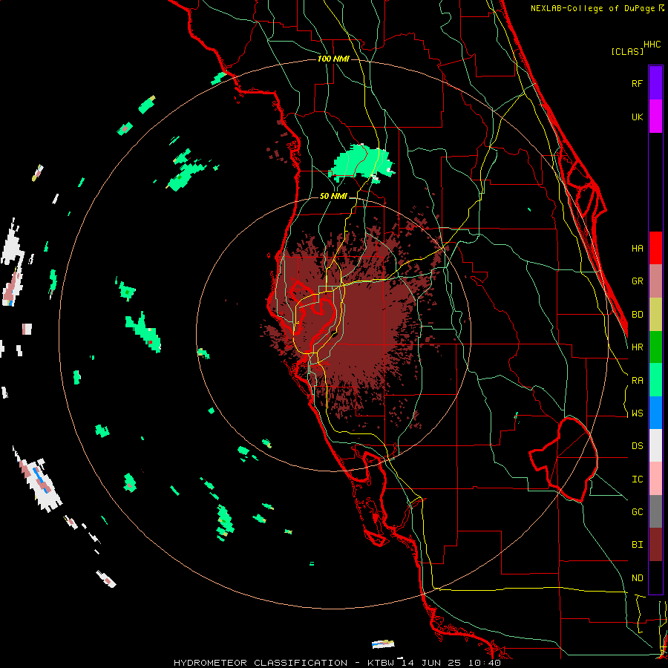This screenshot has height=668, width=668.
Task: Select the GC legend label
Action: point(637,512)
